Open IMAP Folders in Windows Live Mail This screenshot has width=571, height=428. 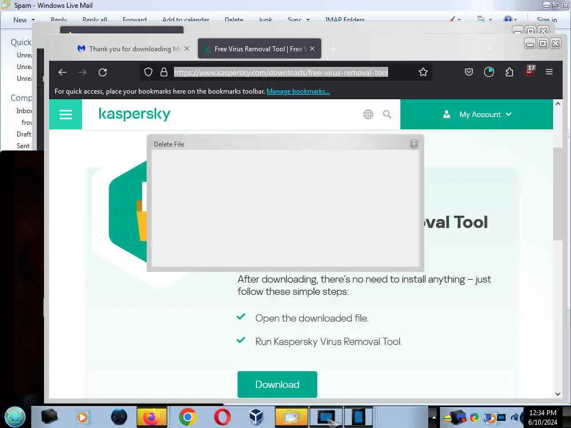click(345, 20)
